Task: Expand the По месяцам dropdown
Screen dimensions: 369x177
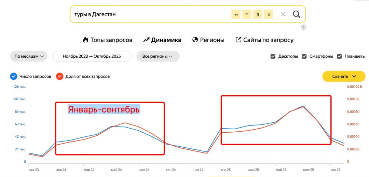Action: pyautogui.click(x=29, y=56)
